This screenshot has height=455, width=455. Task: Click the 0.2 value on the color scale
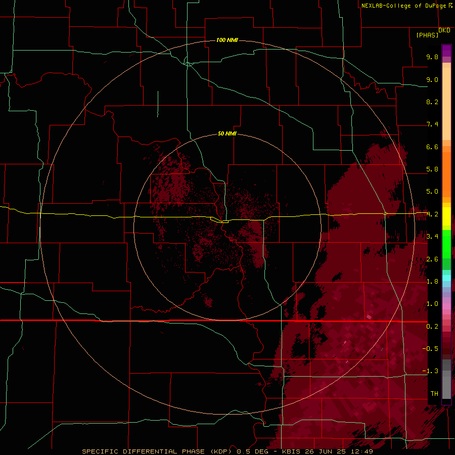coord(432,327)
